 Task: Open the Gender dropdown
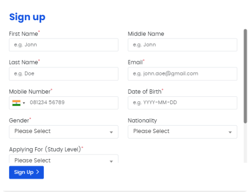click(x=63, y=132)
